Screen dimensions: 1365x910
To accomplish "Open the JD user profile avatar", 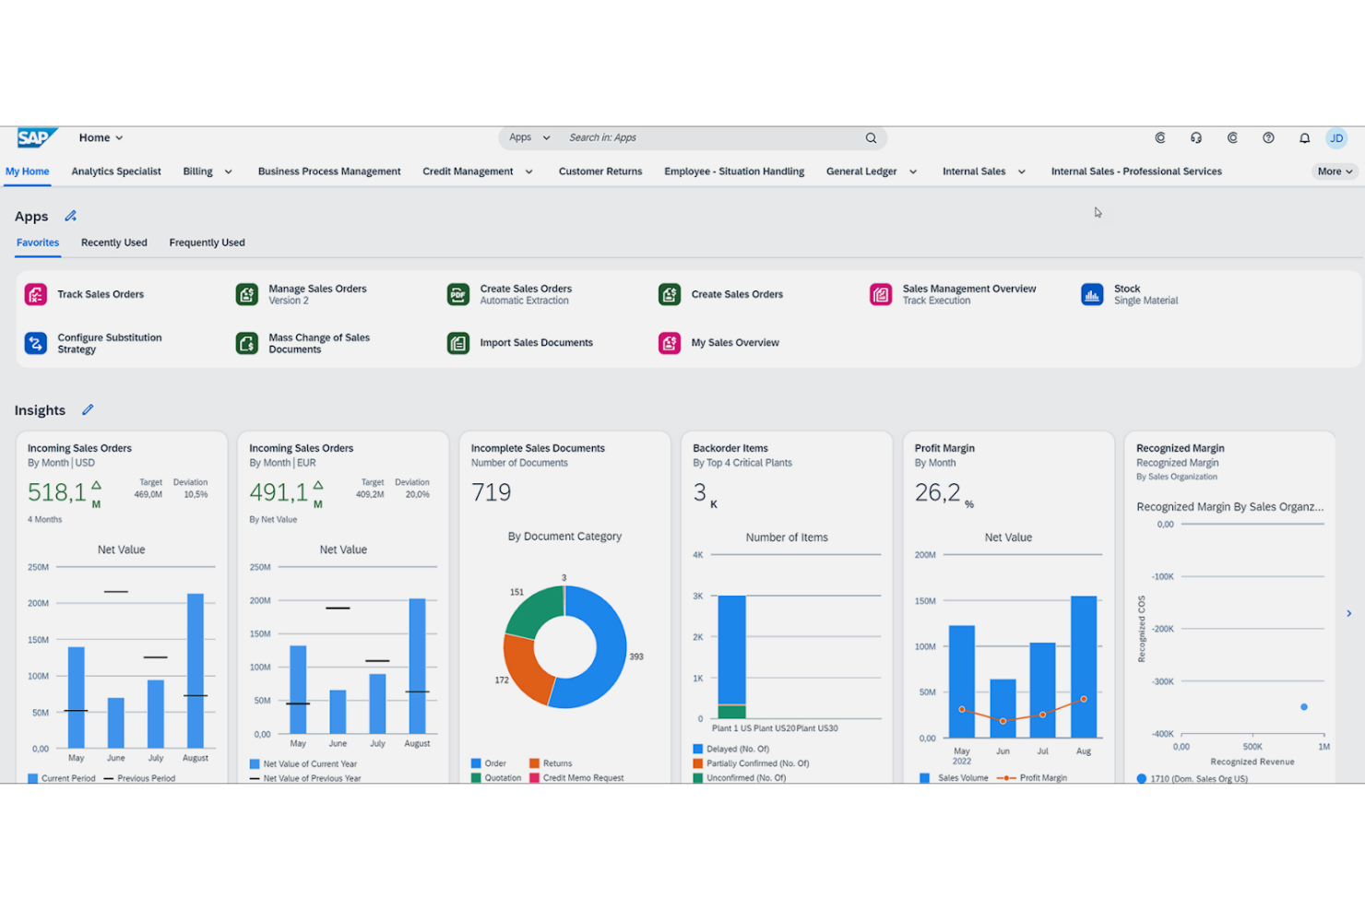I will pyautogui.click(x=1336, y=138).
